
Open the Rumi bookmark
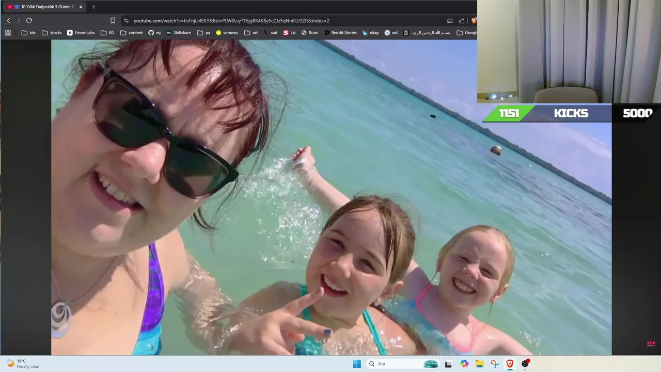click(310, 33)
